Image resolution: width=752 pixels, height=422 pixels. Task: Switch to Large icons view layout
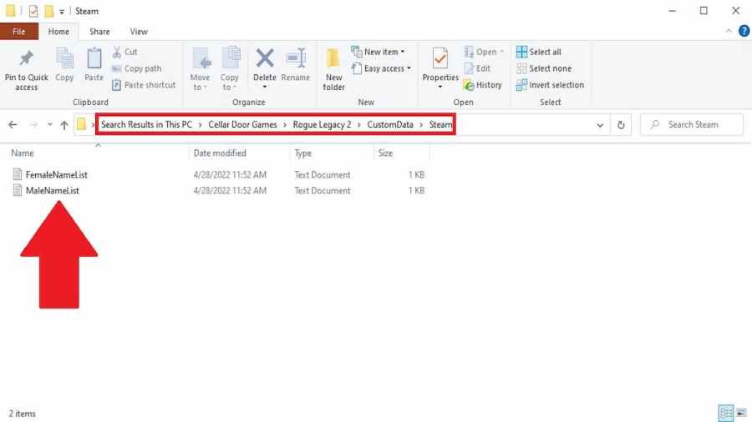coord(741,413)
